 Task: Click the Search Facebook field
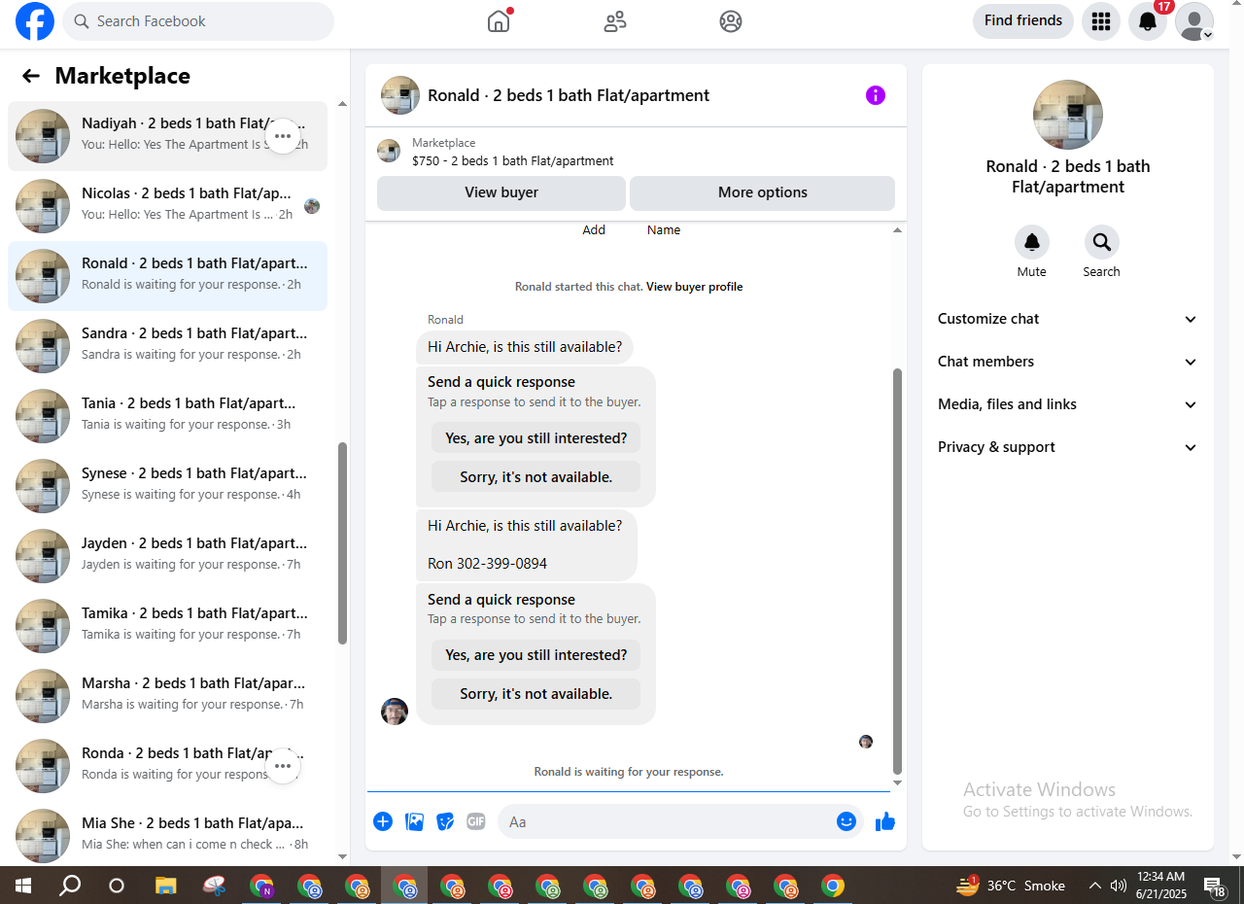[198, 21]
